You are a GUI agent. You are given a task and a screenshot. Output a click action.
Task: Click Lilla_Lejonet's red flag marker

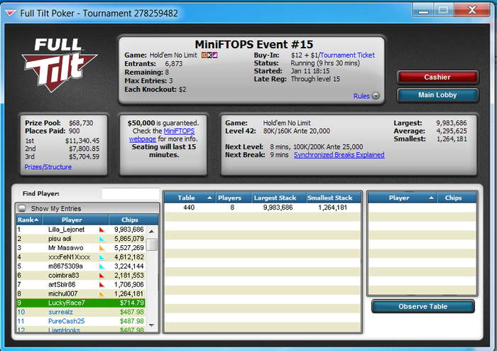tap(102, 229)
